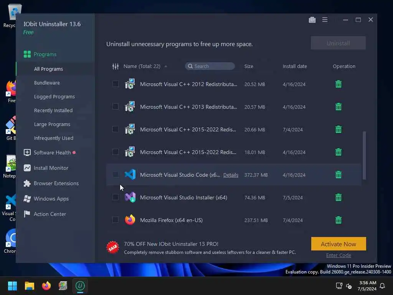Click the Activate Now button
393x295 pixels.
[x=339, y=244]
